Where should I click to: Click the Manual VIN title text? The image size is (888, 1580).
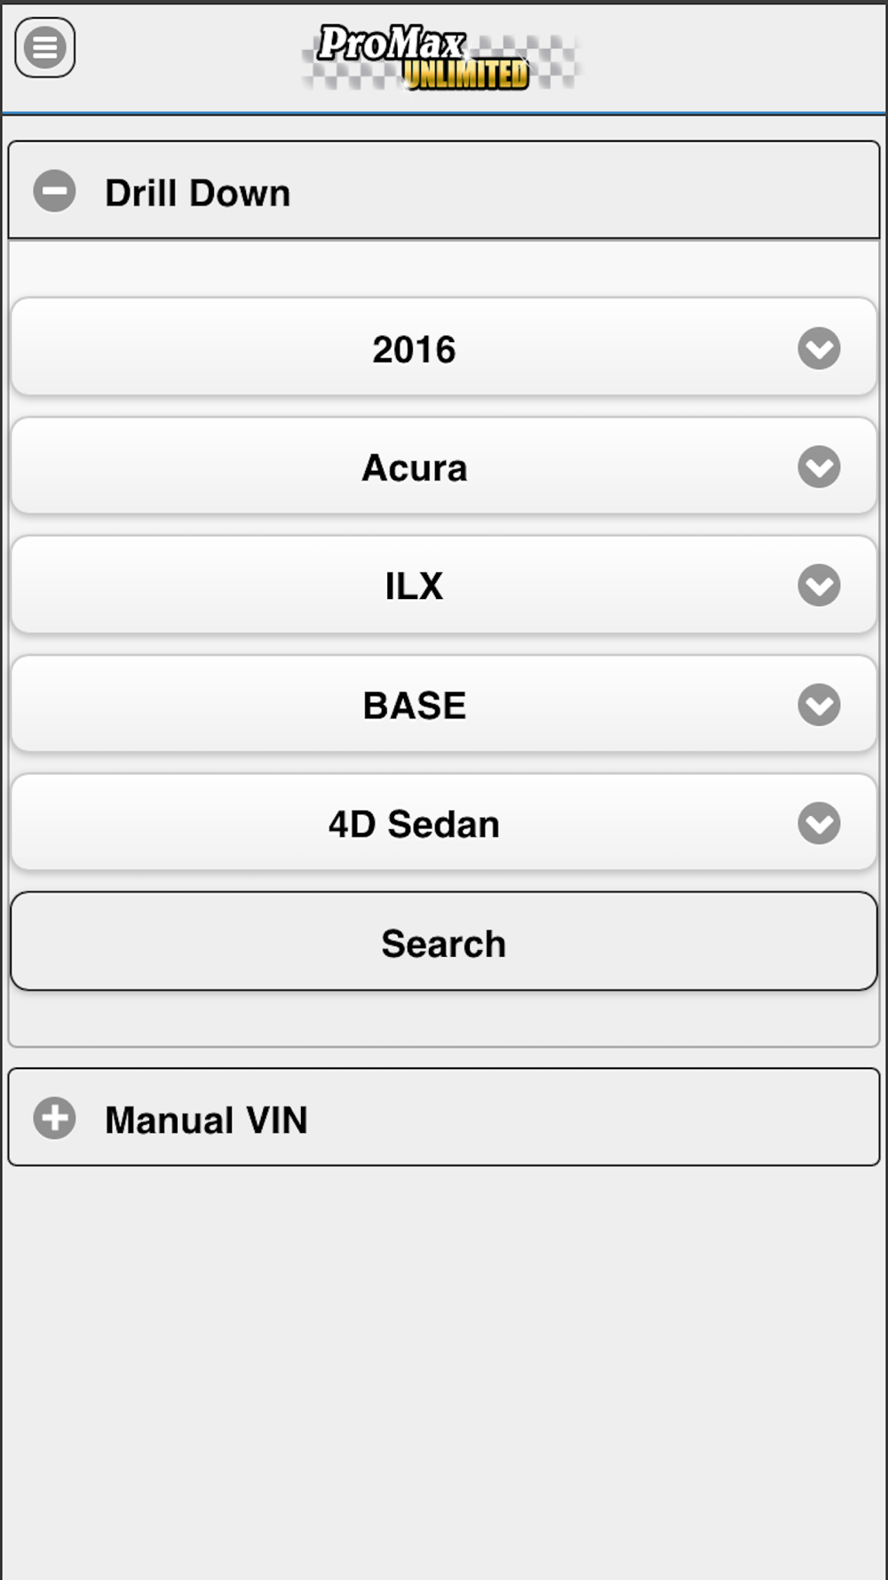pos(206,1120)
